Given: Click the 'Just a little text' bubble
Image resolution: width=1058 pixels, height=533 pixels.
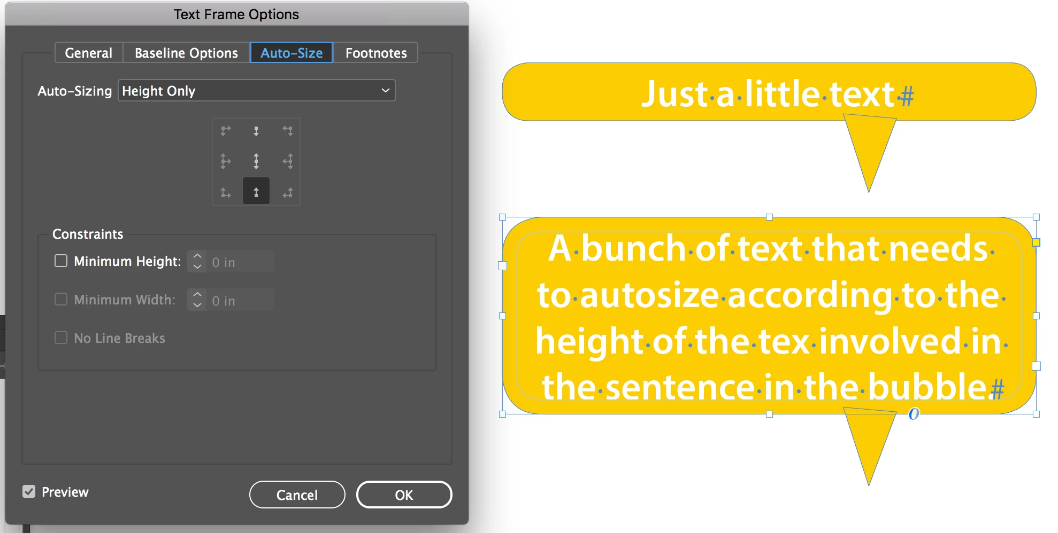Looking at the screenshot, I should tap(769, 92).
